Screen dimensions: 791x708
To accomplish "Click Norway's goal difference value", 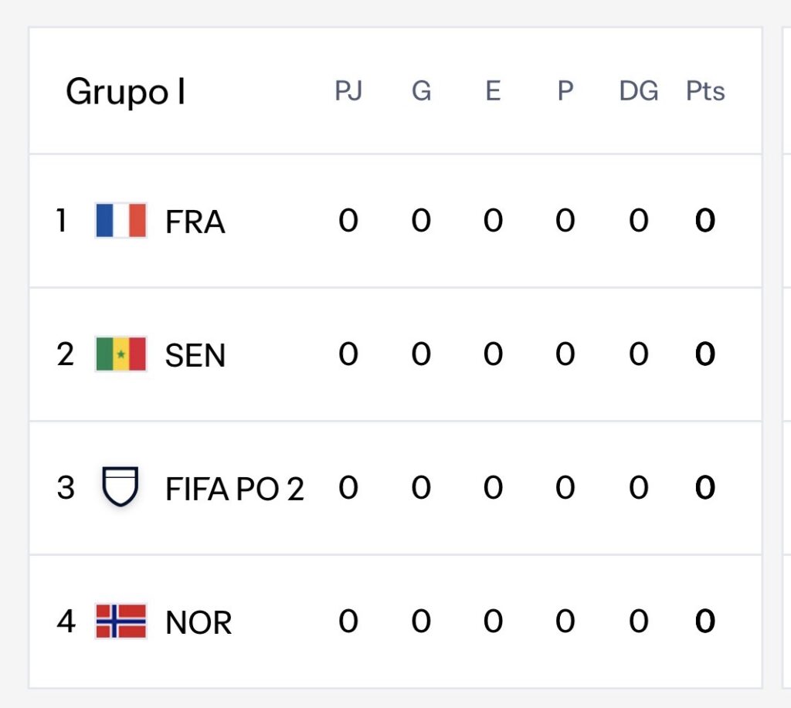I will pyautogui.click(x=638, y=622).
